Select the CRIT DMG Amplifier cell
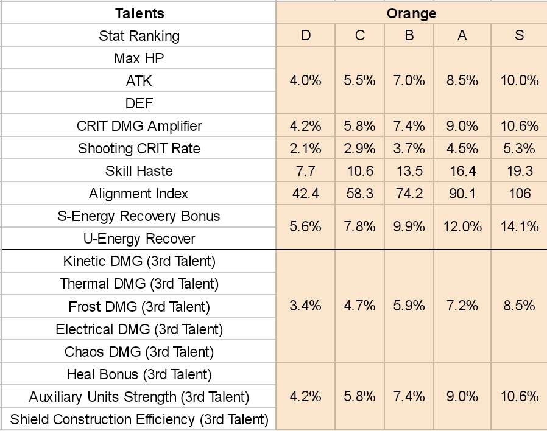 click(x=139, y=126)
